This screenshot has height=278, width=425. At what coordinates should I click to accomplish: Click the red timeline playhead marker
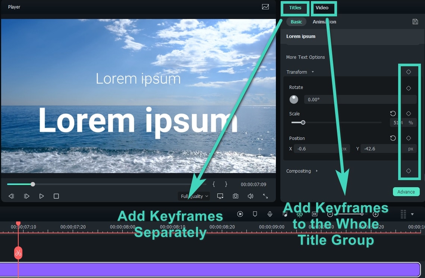[x=18, y=224]
